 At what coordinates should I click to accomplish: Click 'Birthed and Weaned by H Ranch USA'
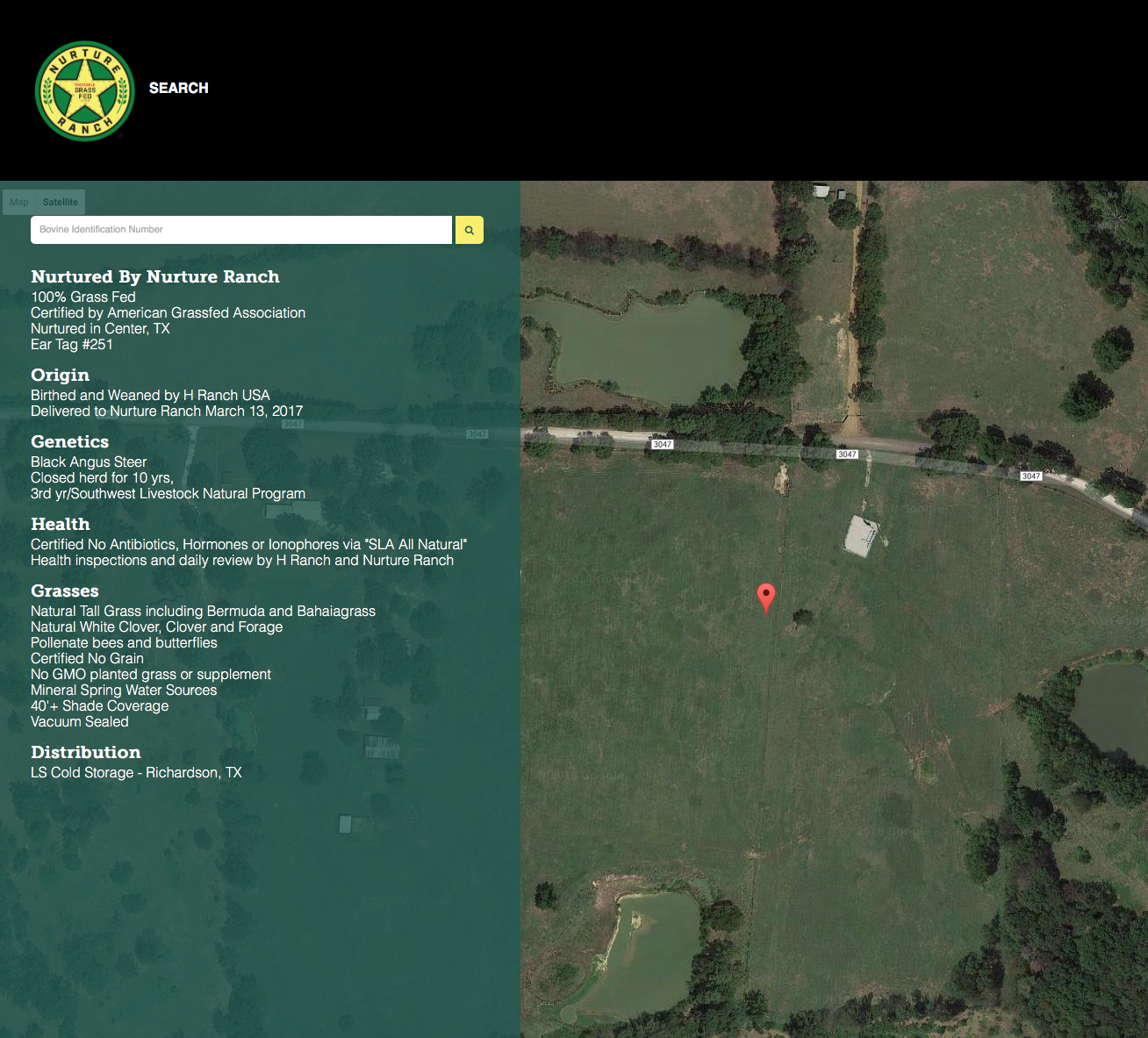[x=150, y=396]
